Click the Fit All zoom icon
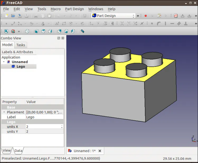Screen dimensions: 198x163 pos(6,31)
